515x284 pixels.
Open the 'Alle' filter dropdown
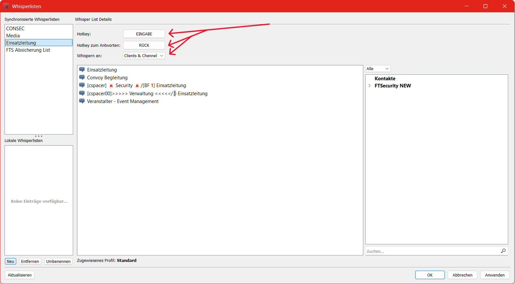(378, 69)
